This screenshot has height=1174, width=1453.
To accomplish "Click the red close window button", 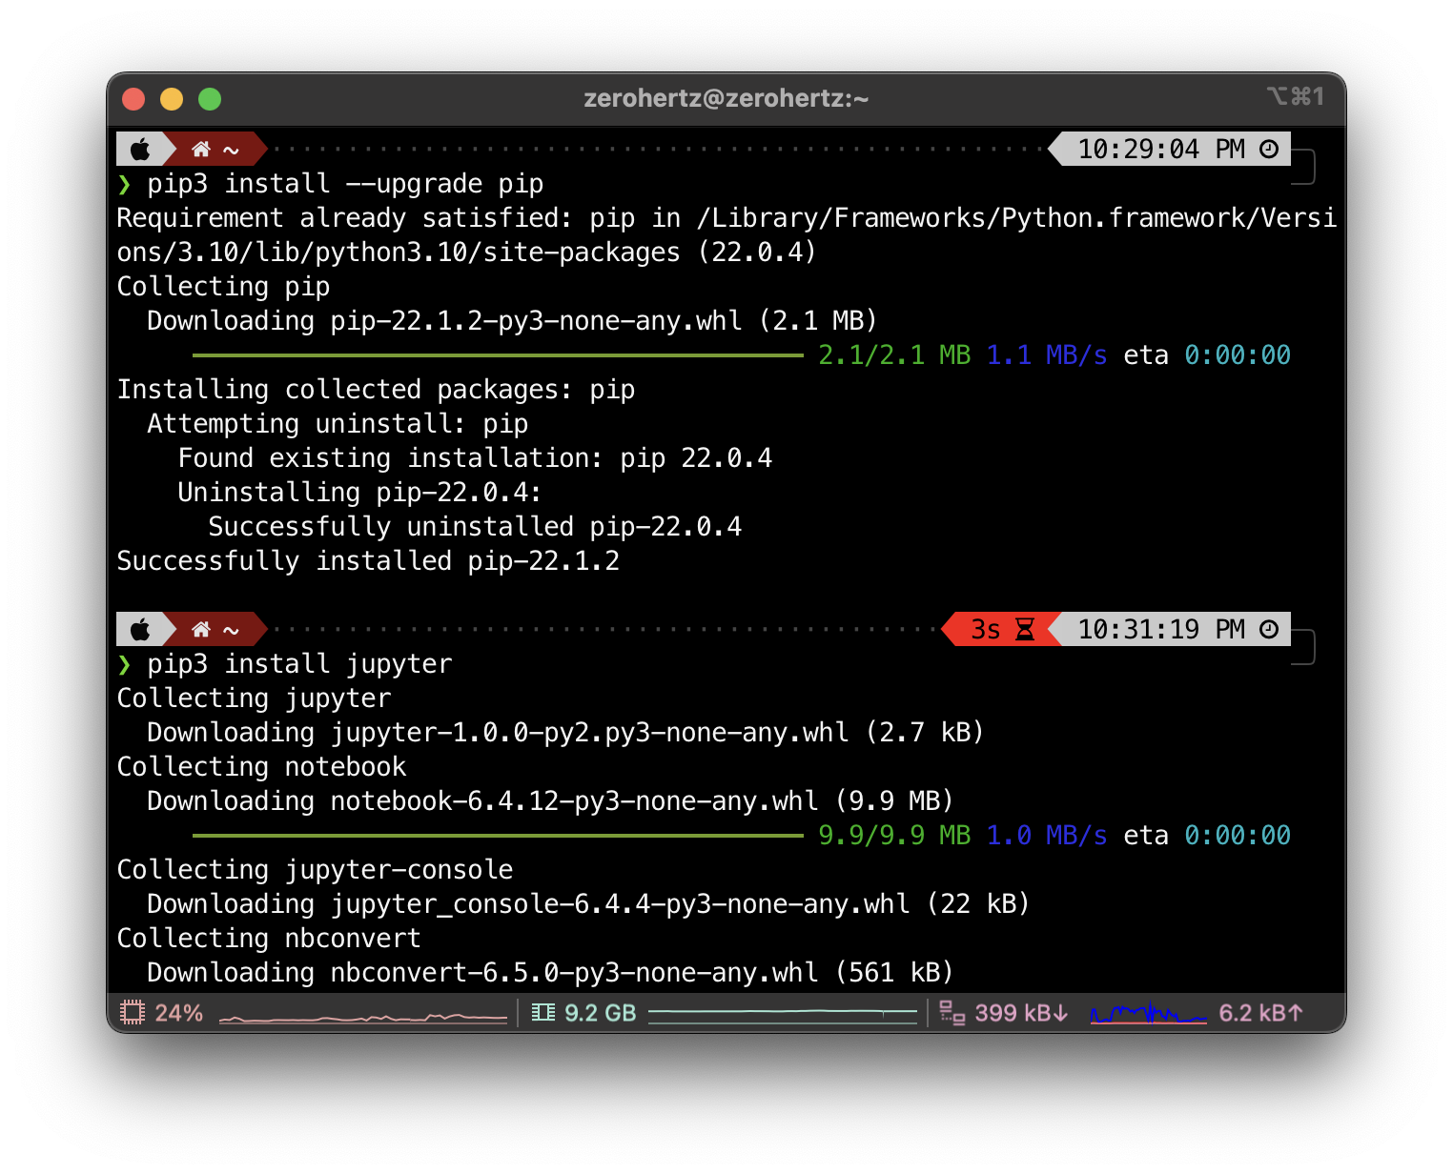I will [x=133, y=99].
